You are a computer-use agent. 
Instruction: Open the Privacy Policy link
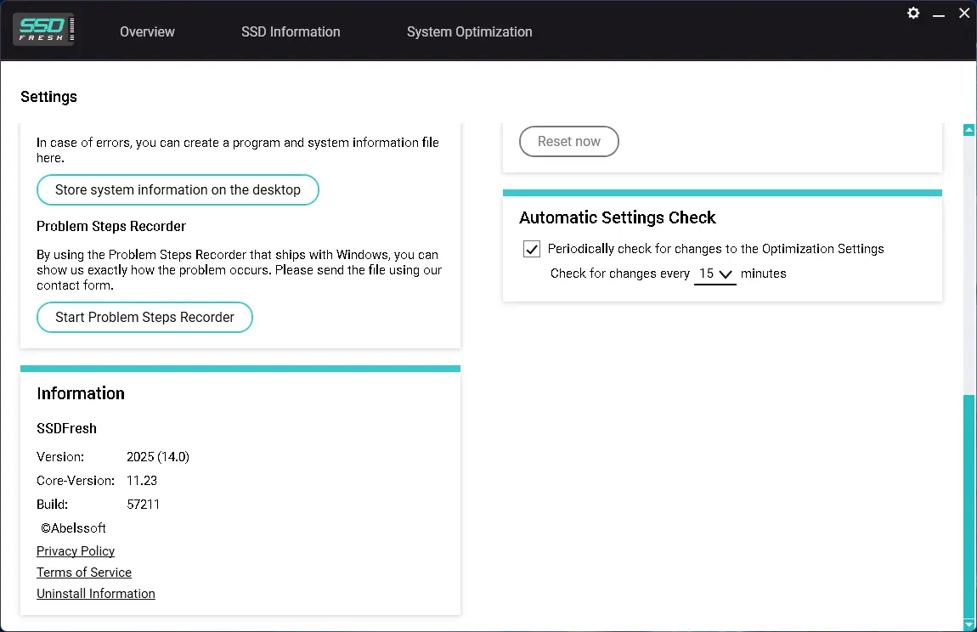coord(76,550)
